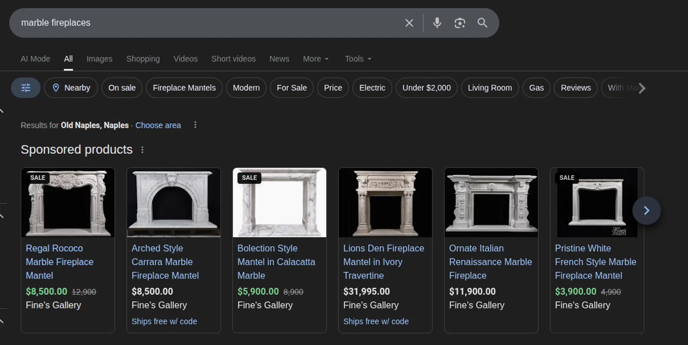Open the results location three-dot menu

pos(195,125)
